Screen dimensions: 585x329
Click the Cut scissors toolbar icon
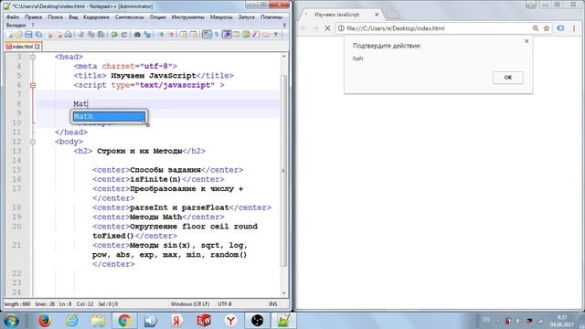81,35
